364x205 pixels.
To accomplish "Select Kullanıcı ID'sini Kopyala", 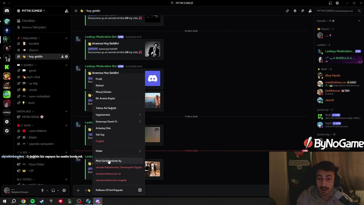I will (x=118, y=190).
